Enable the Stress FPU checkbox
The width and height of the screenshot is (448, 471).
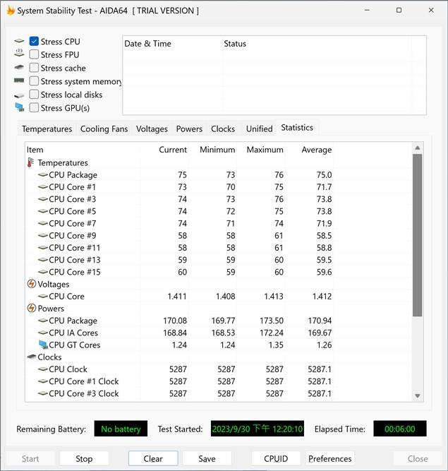point(34,55)
